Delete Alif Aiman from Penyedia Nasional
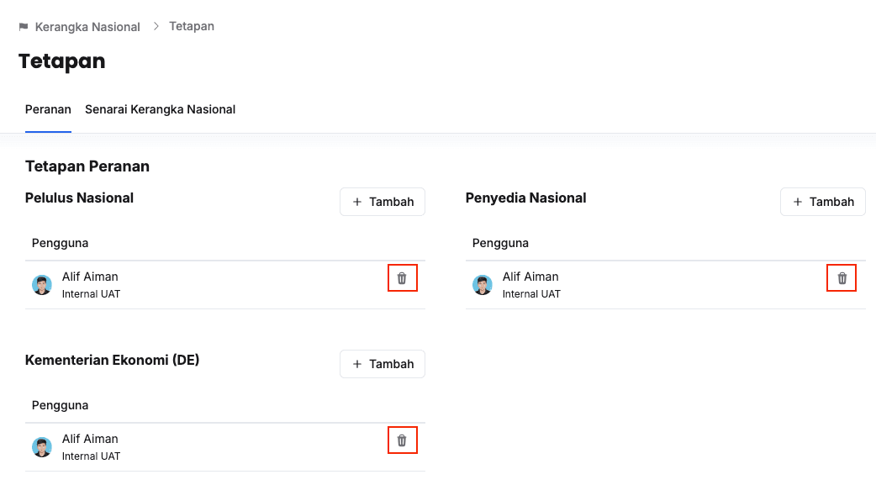The image size is (876, 485). (842, 278)
